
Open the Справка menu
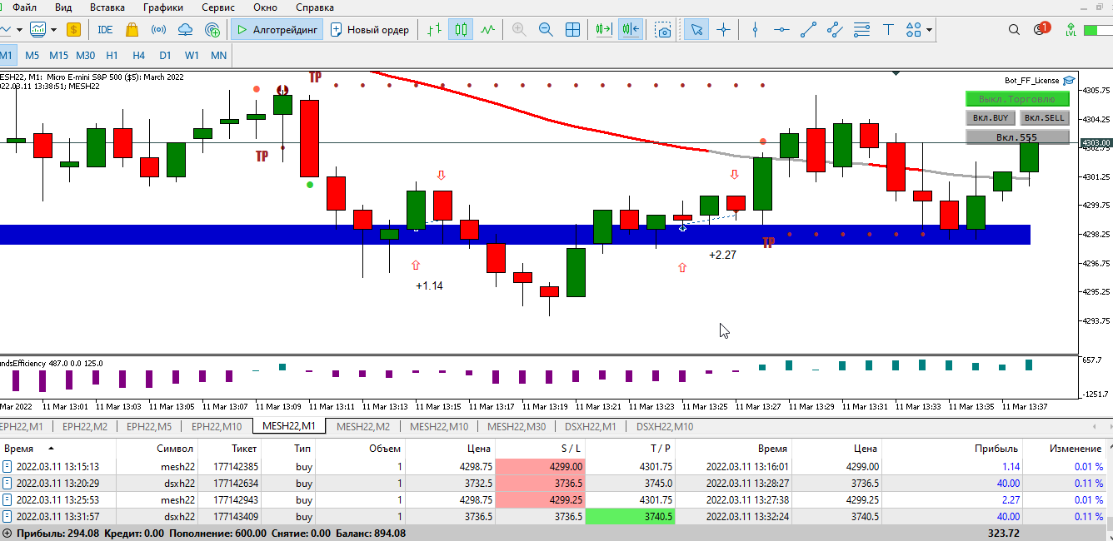(x=314, y=7)
